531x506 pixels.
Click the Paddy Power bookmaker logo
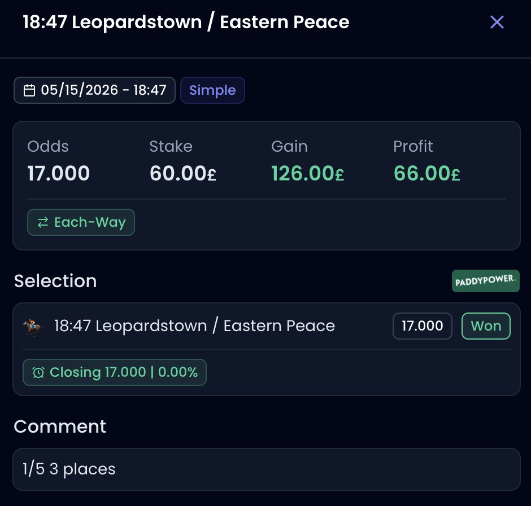point(486,281)
